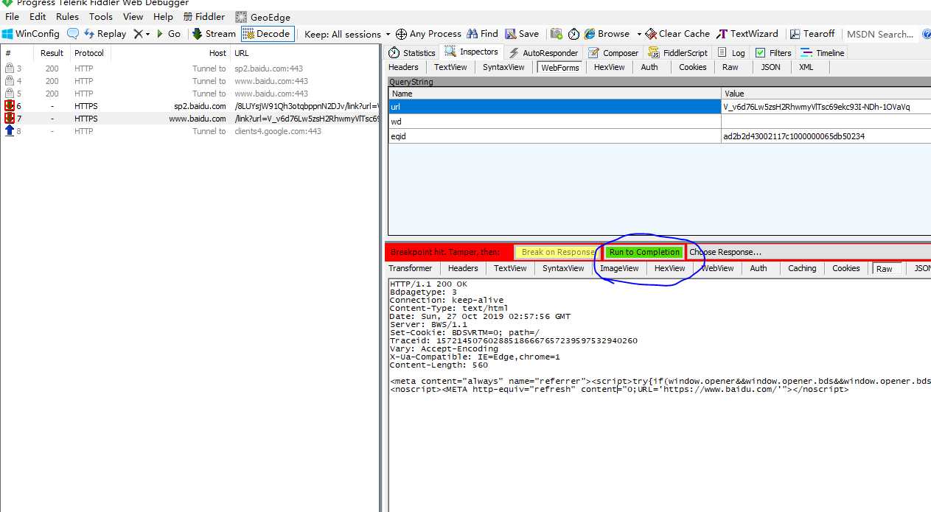The height and width of the screenshot is (512, 931).
Task: Clear Cache from the toolbar
Action: (677, 34)
